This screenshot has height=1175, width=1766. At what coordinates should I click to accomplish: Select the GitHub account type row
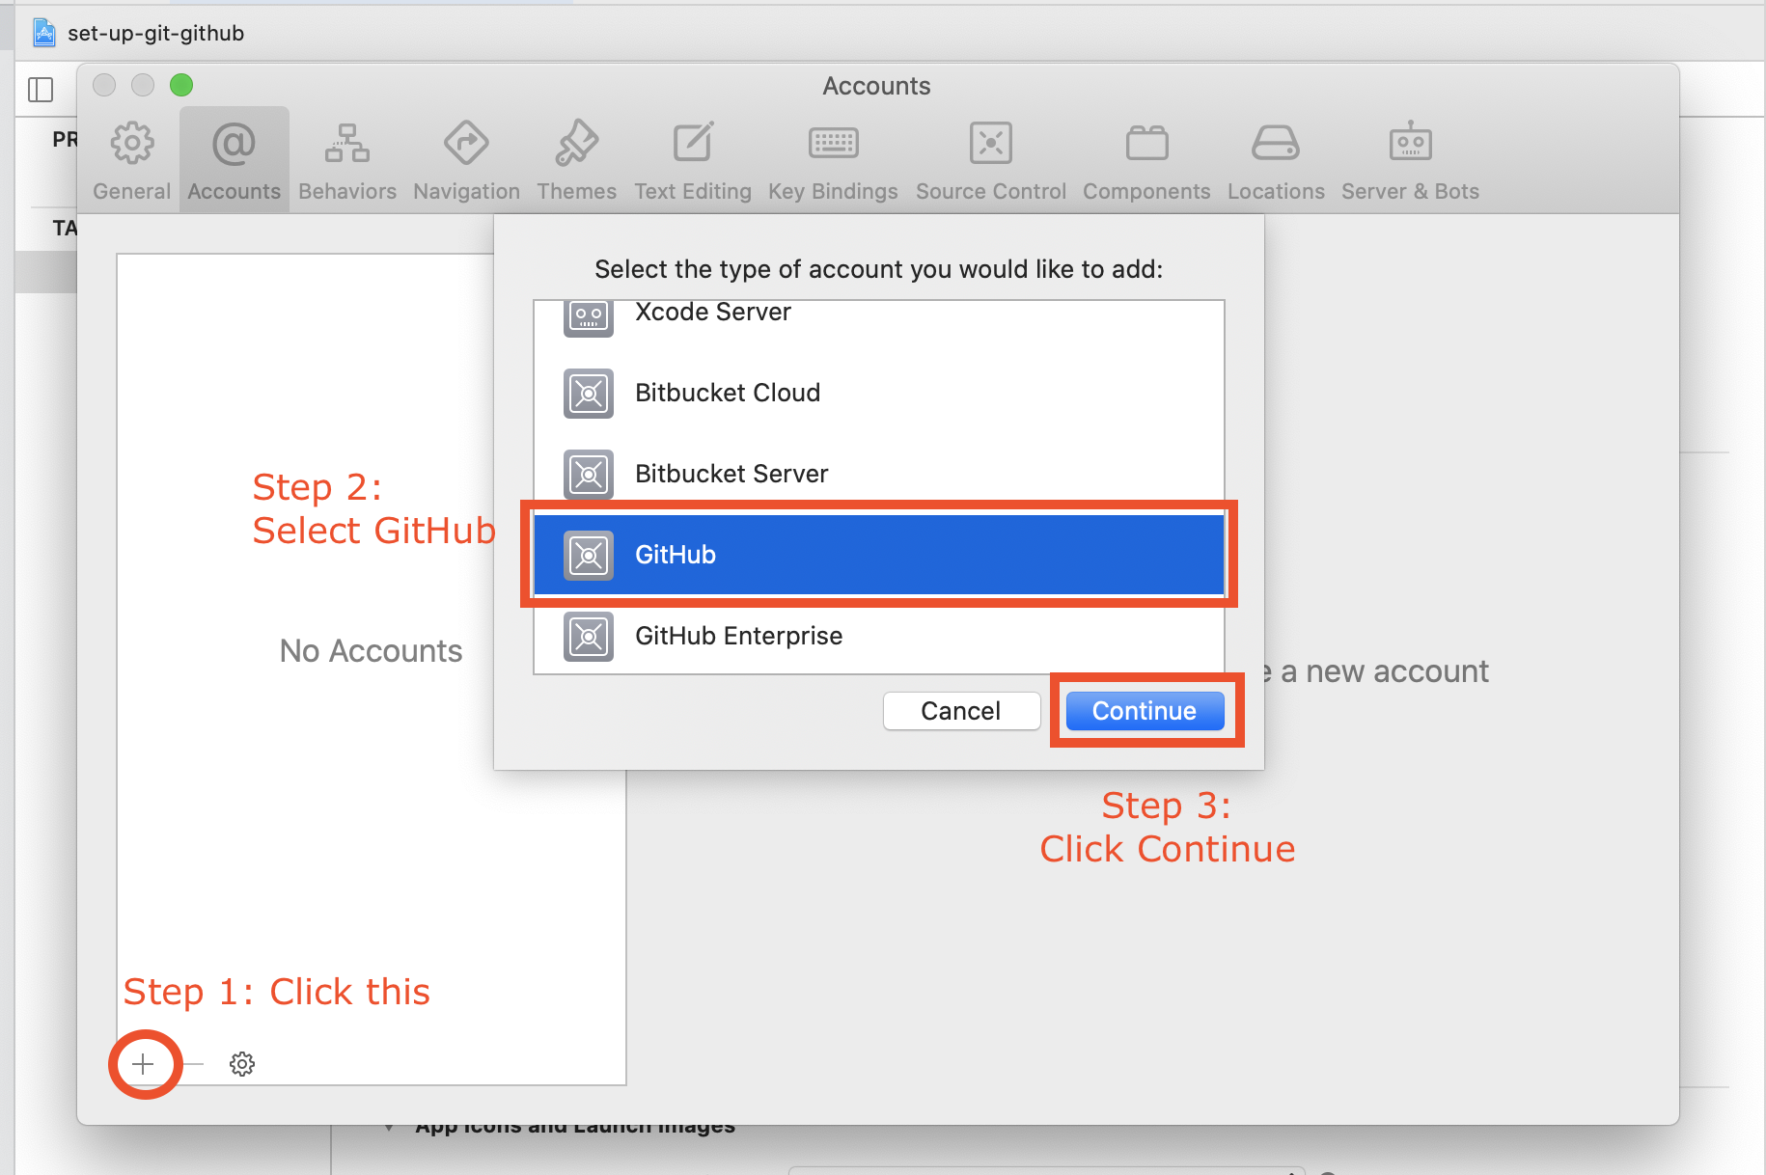[x=879, y=555]
